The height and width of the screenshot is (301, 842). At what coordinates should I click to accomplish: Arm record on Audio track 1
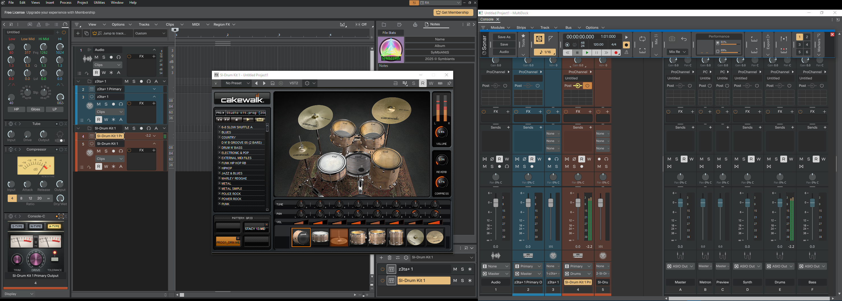click(112, 57)
